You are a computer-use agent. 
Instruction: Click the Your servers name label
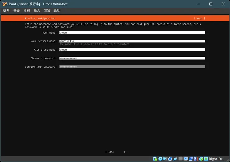pyautogui.click(x=44, y=41)
